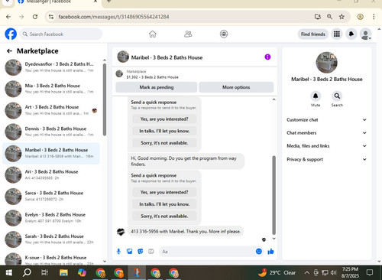
Task: Open Windows taskbar search
Action: pos(27,272)
